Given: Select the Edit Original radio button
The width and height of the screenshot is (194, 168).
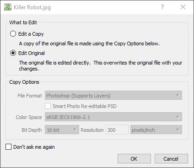Looking at the screenshot, I should [13, 53].
